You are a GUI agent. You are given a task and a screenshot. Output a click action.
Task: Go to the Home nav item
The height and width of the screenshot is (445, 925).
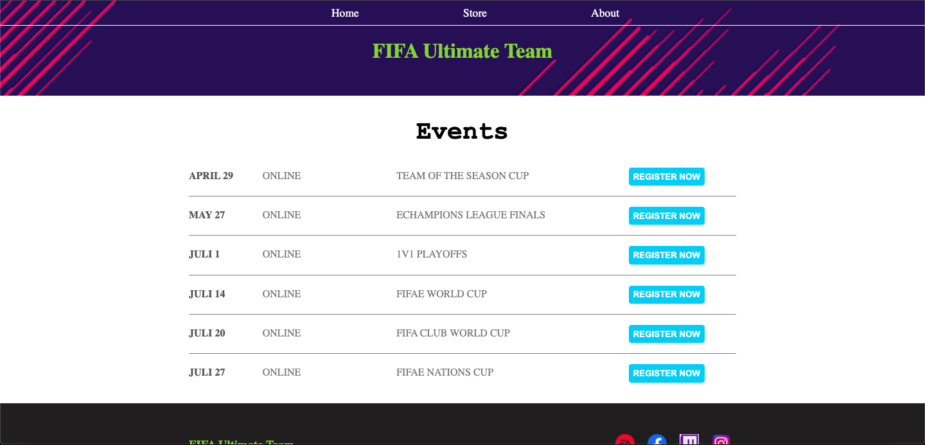(x=345, y=13)
